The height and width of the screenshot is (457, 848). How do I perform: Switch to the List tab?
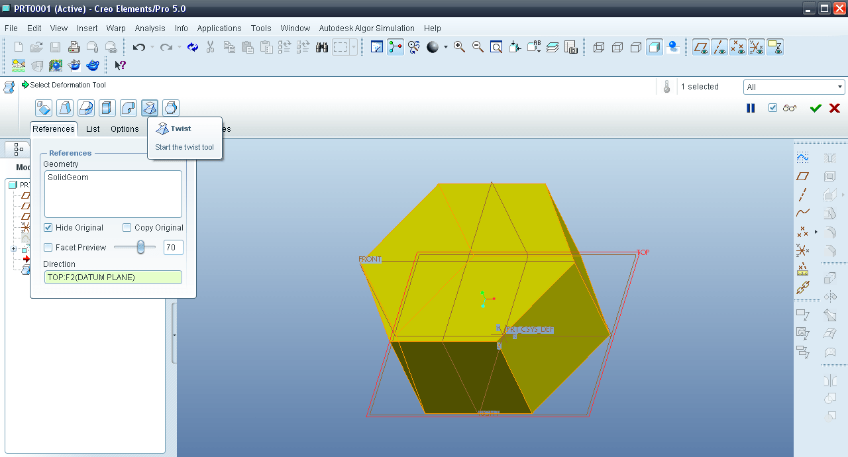(93, 129)
